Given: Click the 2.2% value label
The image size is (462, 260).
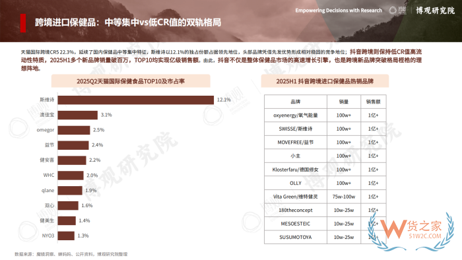Looking at the screenshot, I should coord(95,160).
